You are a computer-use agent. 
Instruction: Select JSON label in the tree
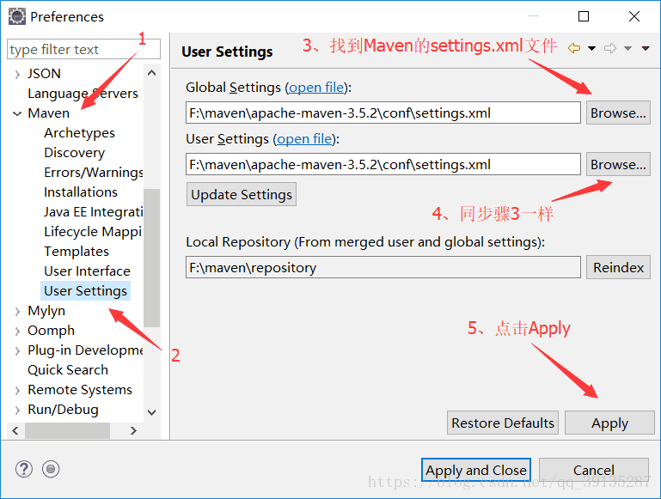pyautogui.click(x=44, y=74)
